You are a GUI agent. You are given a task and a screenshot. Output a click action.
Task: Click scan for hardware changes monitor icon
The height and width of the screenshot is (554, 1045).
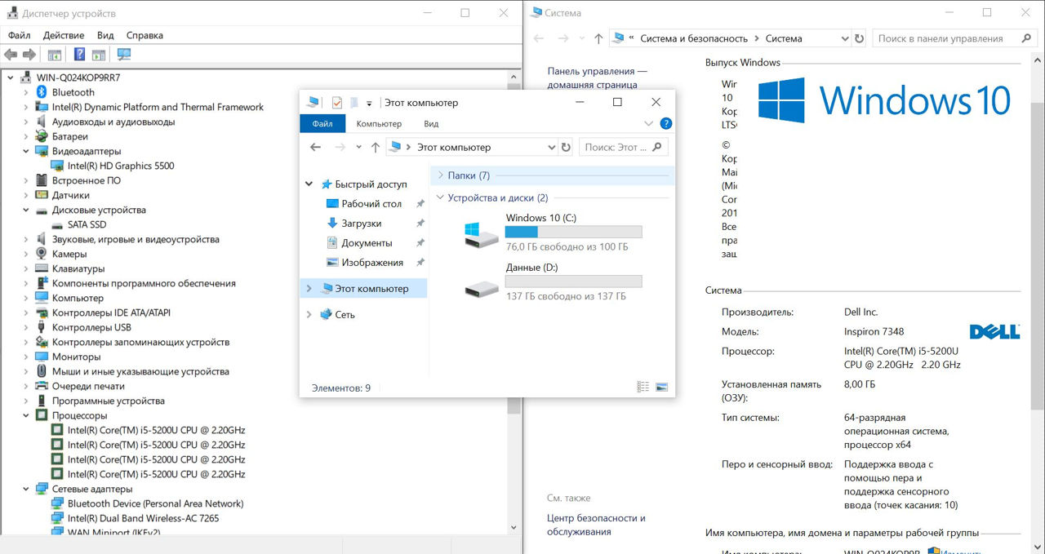pos(124,55)
